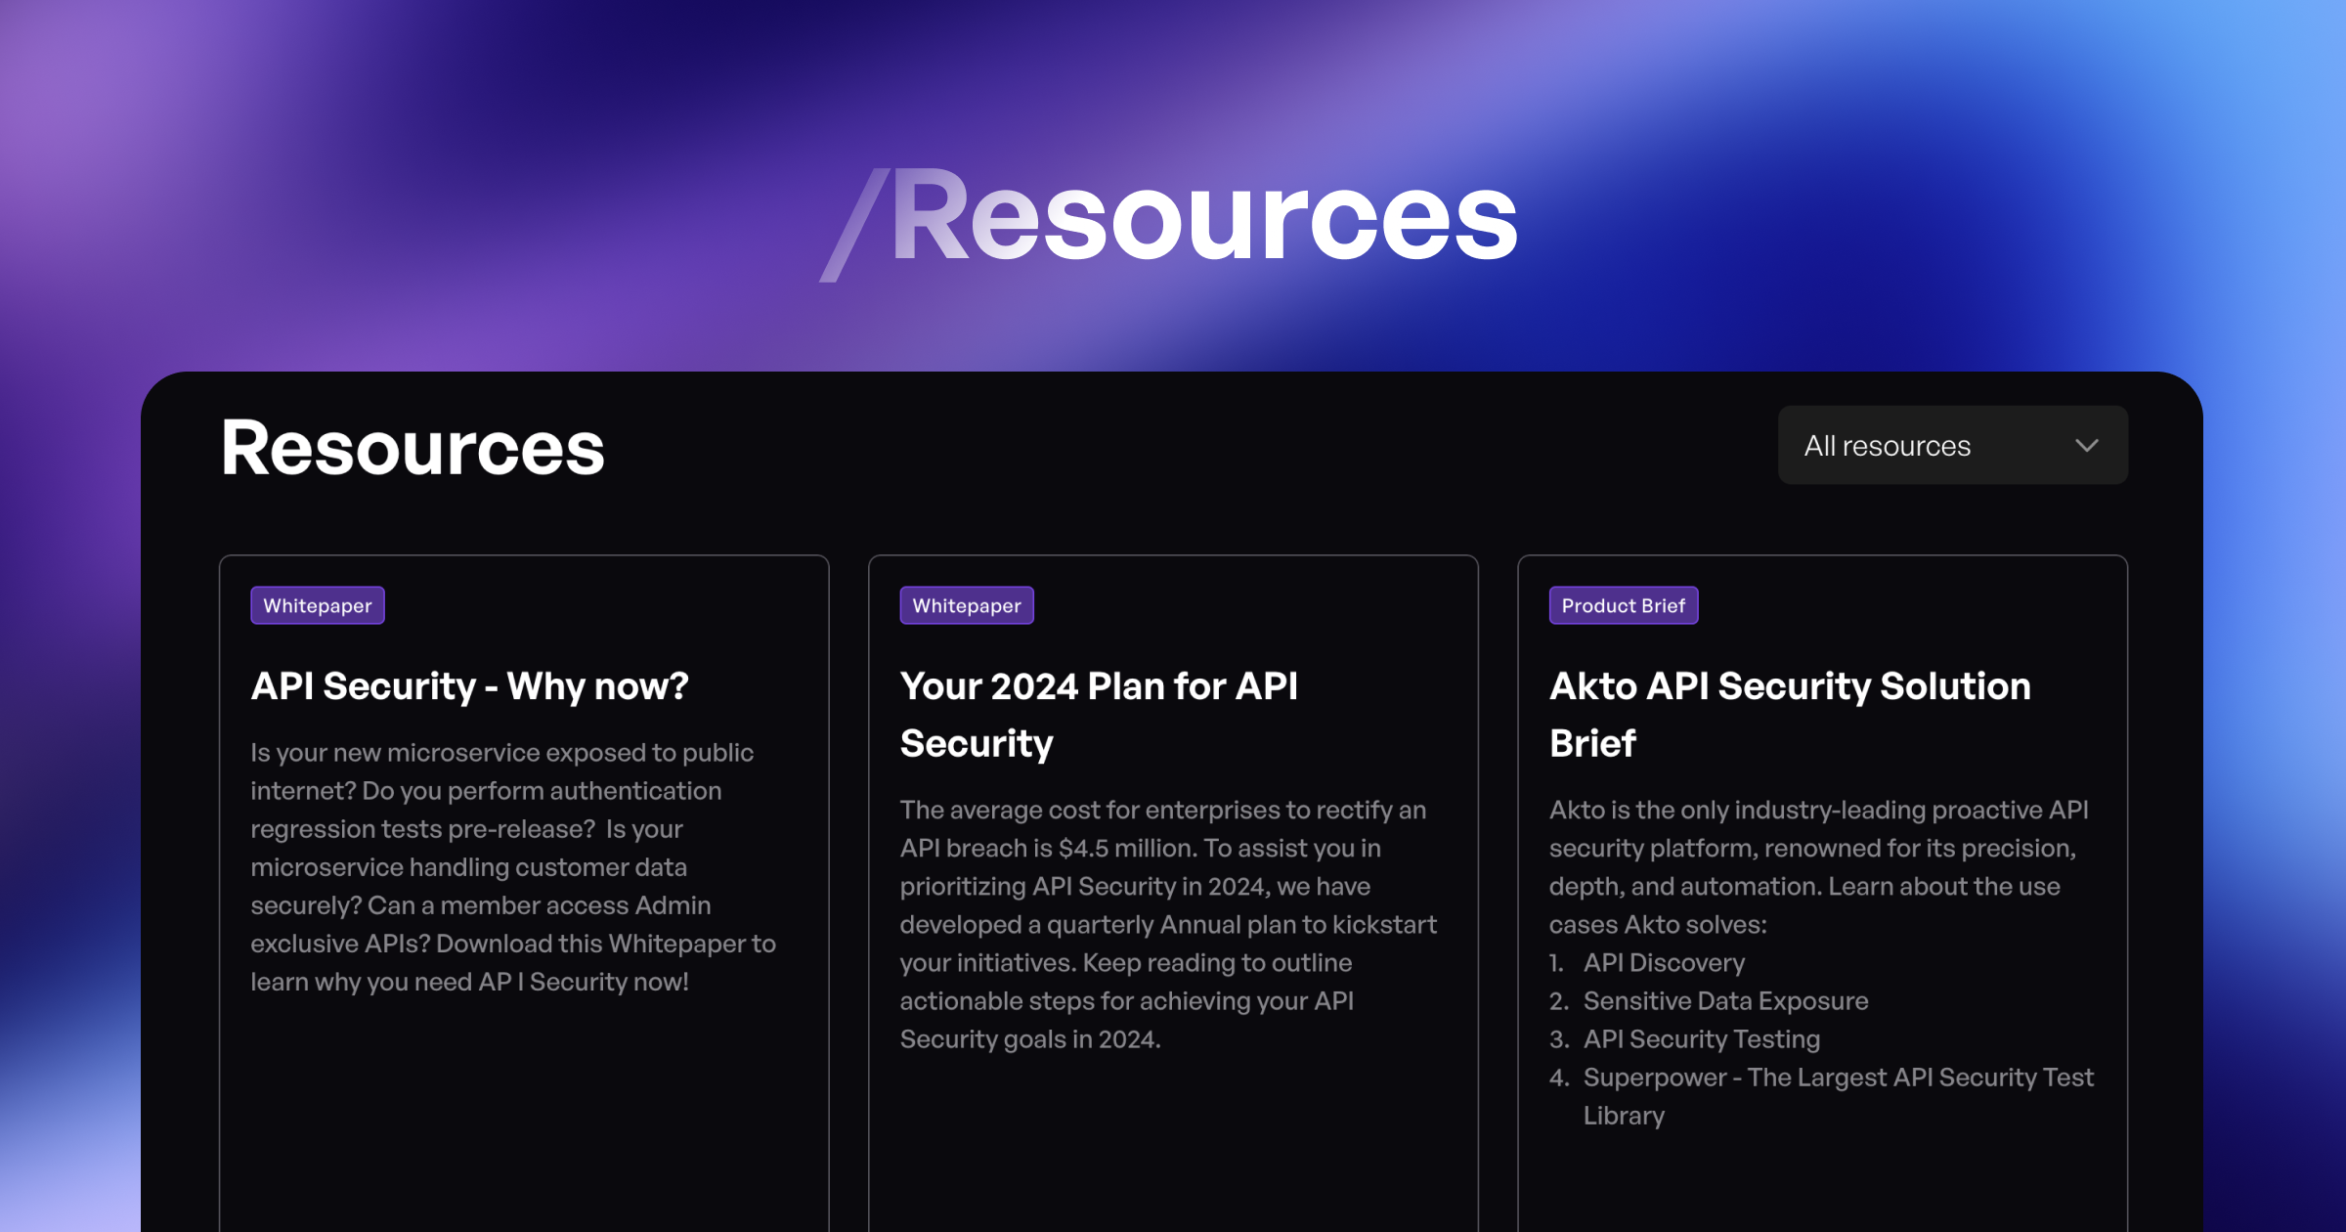The width and height of the screenshot is (2346, 1232).
Task: Select the Product Brief card
Action: (1821, 880)
